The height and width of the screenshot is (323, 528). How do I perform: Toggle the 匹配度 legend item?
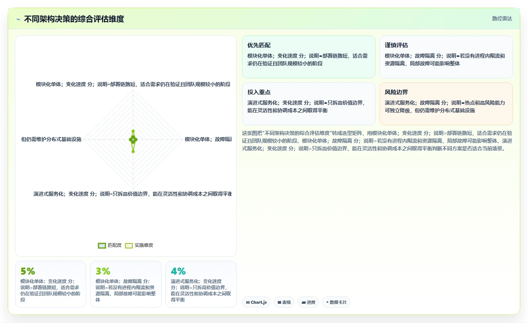110,245
